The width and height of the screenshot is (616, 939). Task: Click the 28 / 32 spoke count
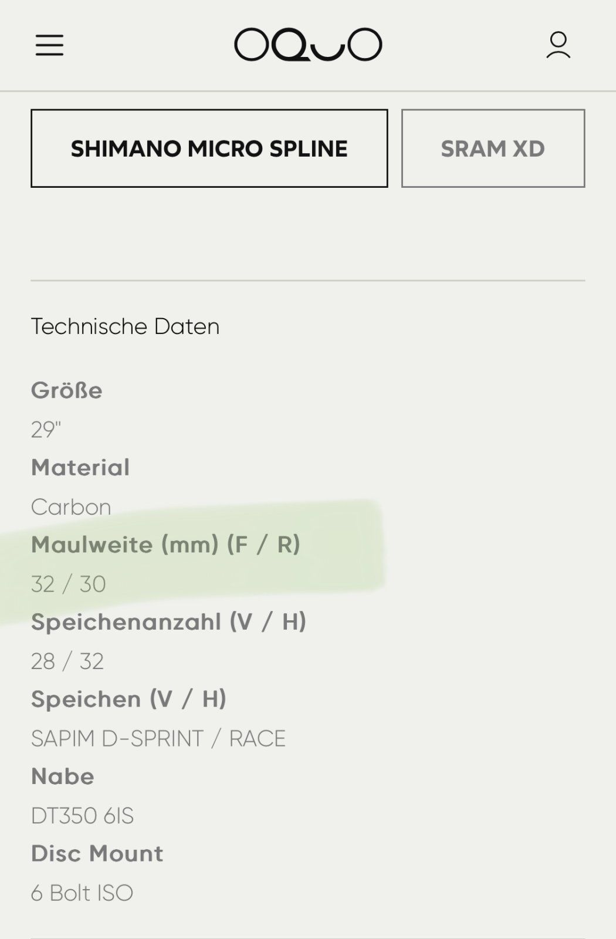pos(67,661)
